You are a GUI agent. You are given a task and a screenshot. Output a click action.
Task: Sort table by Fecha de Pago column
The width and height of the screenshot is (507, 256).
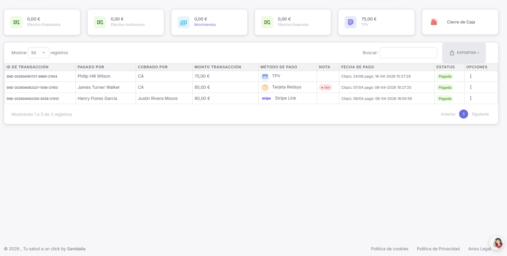point(357,67)
